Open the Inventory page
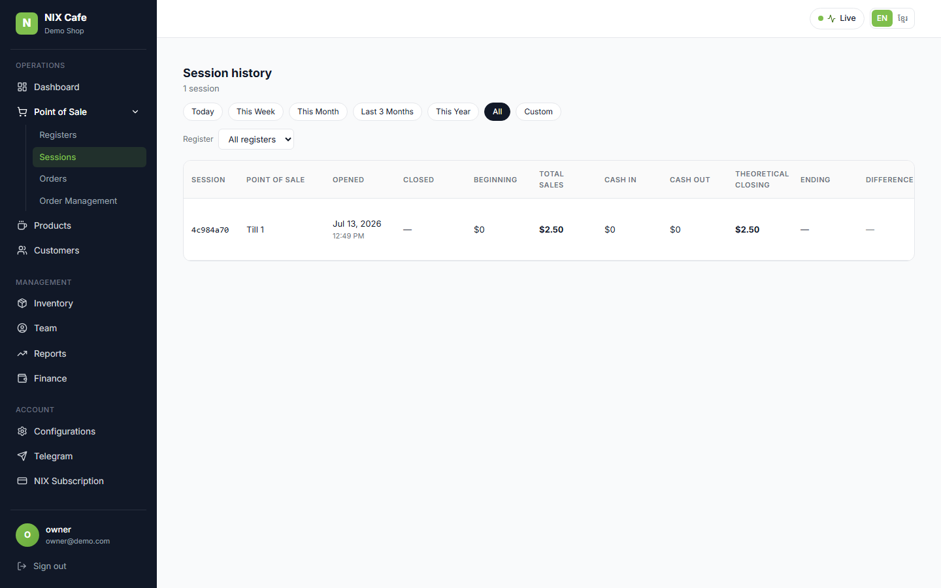 tap(78, 303)
